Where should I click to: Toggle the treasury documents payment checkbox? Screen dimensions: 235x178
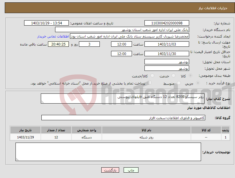[149, 83]
